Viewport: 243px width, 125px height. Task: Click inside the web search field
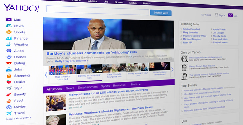coord(97,10)
